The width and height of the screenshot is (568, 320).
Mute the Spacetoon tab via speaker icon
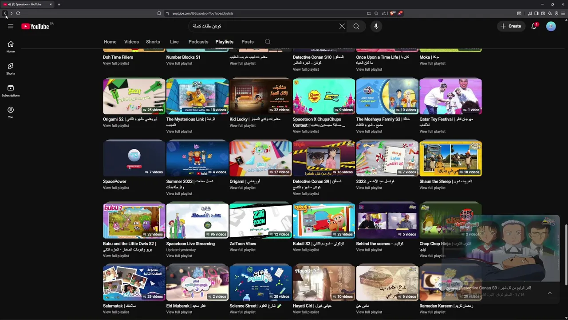(x=10, y=4)
